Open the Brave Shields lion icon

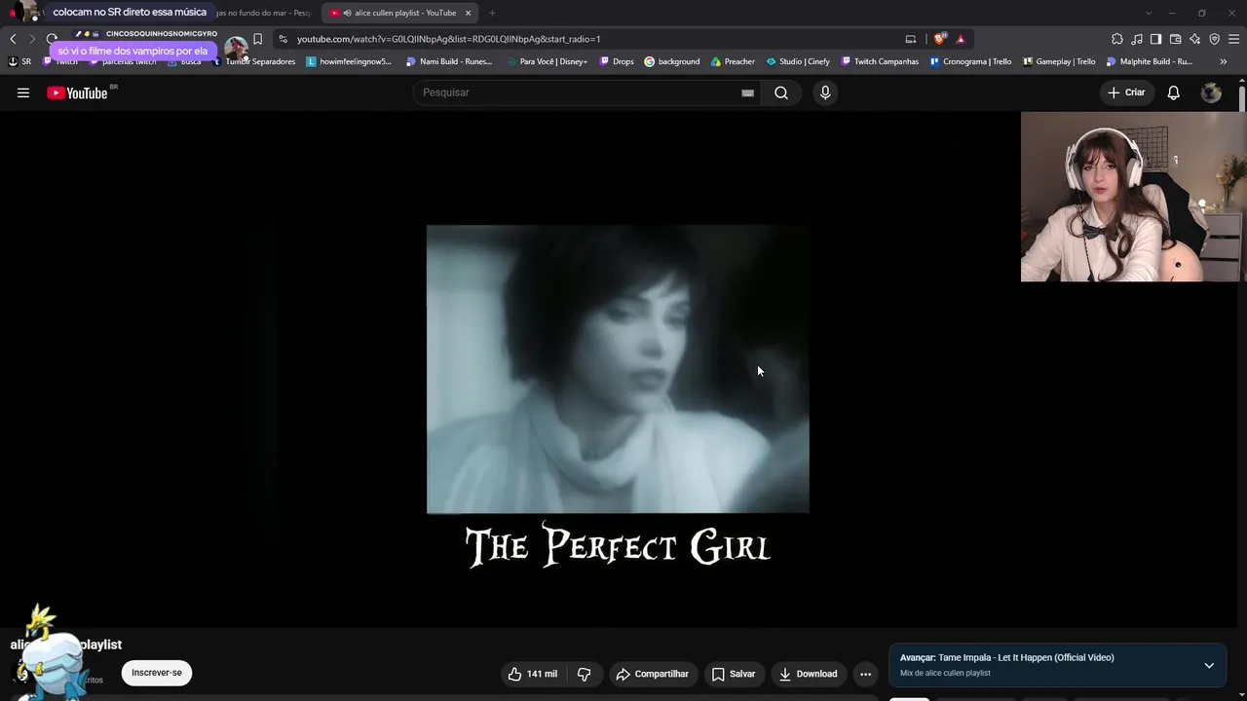939,39
